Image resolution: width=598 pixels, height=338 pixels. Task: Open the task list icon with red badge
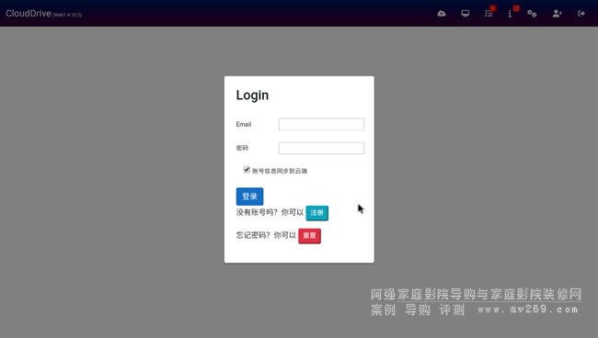point(489,14)
